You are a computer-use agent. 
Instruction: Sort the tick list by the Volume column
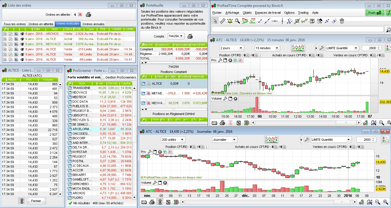pyautogui.click(x=48, y=80)
